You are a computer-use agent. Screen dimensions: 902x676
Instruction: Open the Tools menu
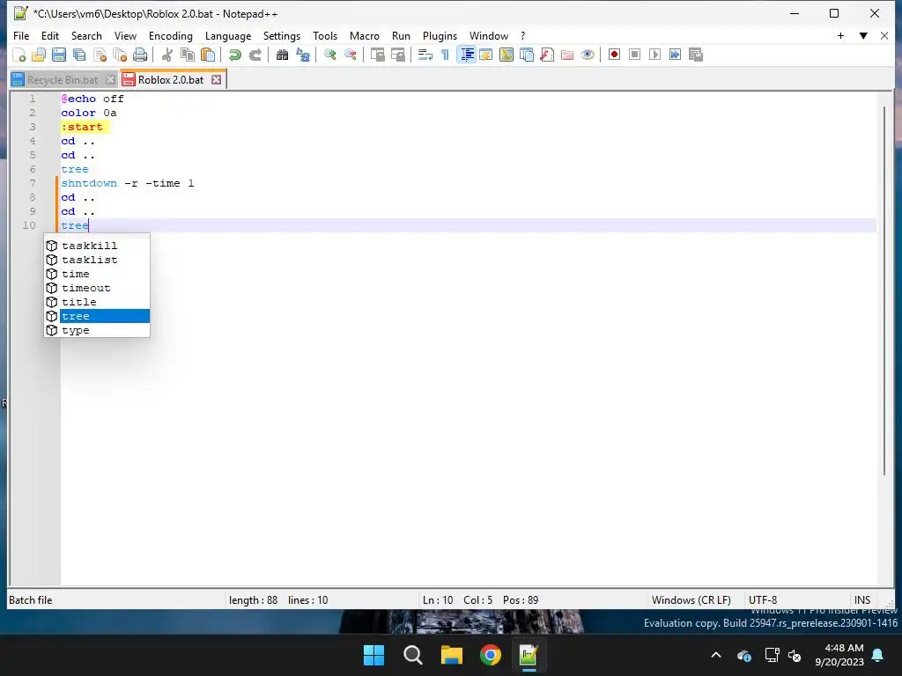325,35
